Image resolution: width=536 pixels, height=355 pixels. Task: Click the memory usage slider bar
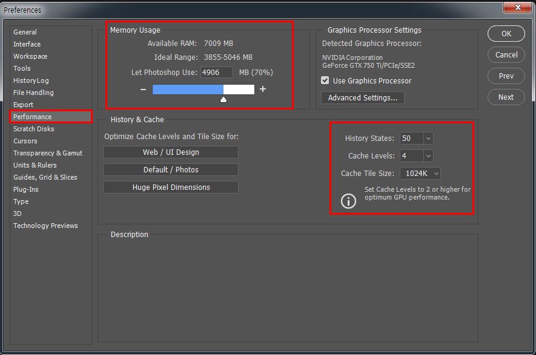pos(203,90)
